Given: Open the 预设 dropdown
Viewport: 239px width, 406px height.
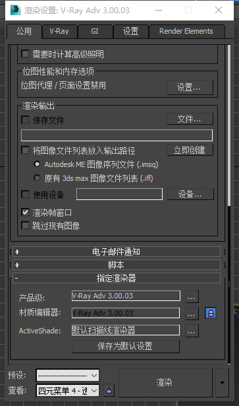Looking at the screenshot, I should point(68,375).
